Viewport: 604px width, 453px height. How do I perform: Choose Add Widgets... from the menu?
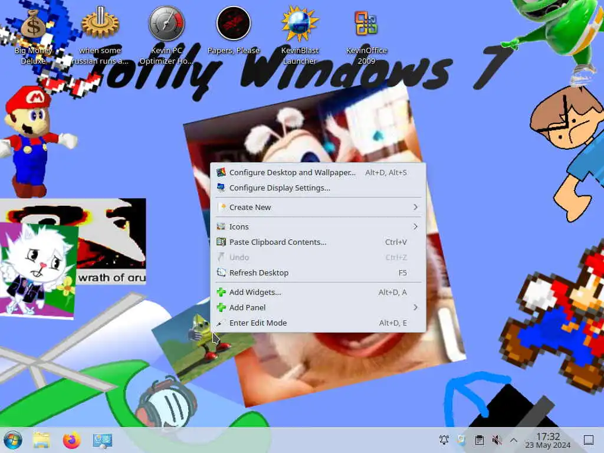318,292
